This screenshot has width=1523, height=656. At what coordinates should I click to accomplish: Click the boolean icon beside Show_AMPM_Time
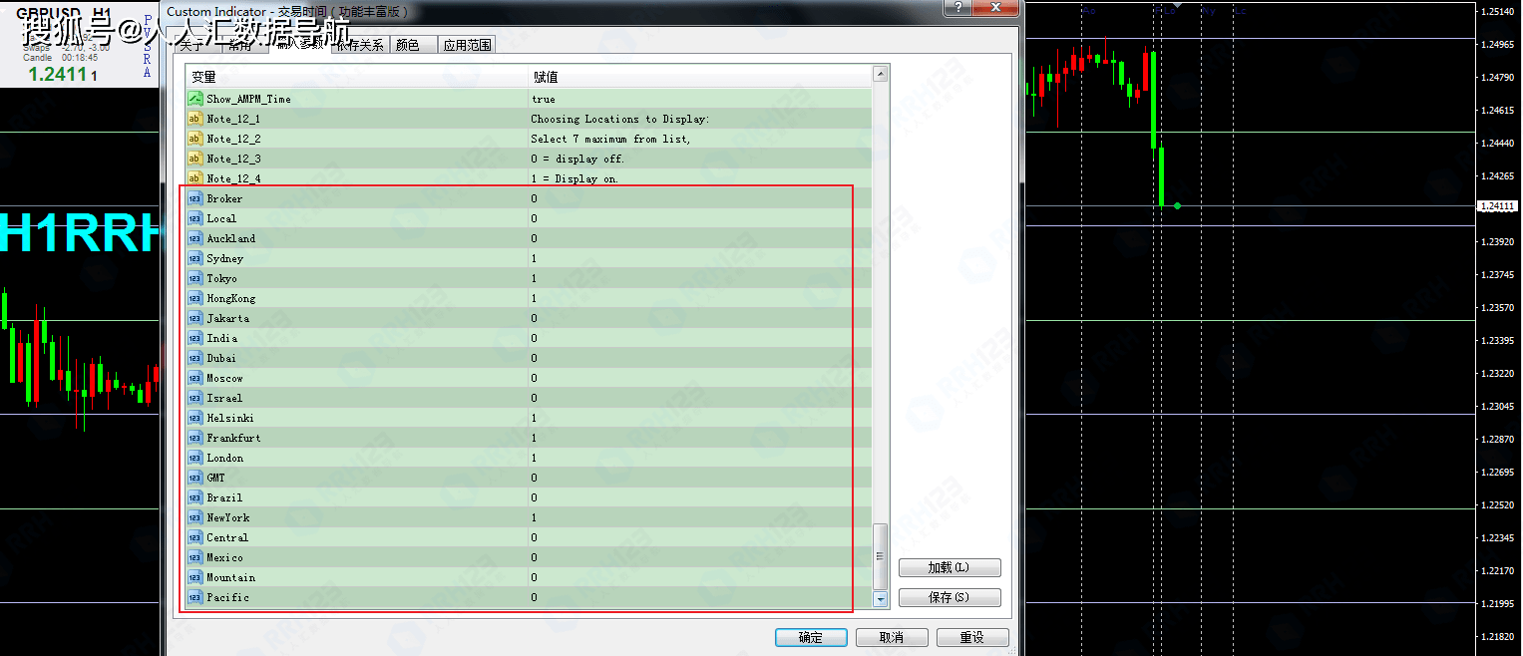pyautogui.click(x=195, y=99)
